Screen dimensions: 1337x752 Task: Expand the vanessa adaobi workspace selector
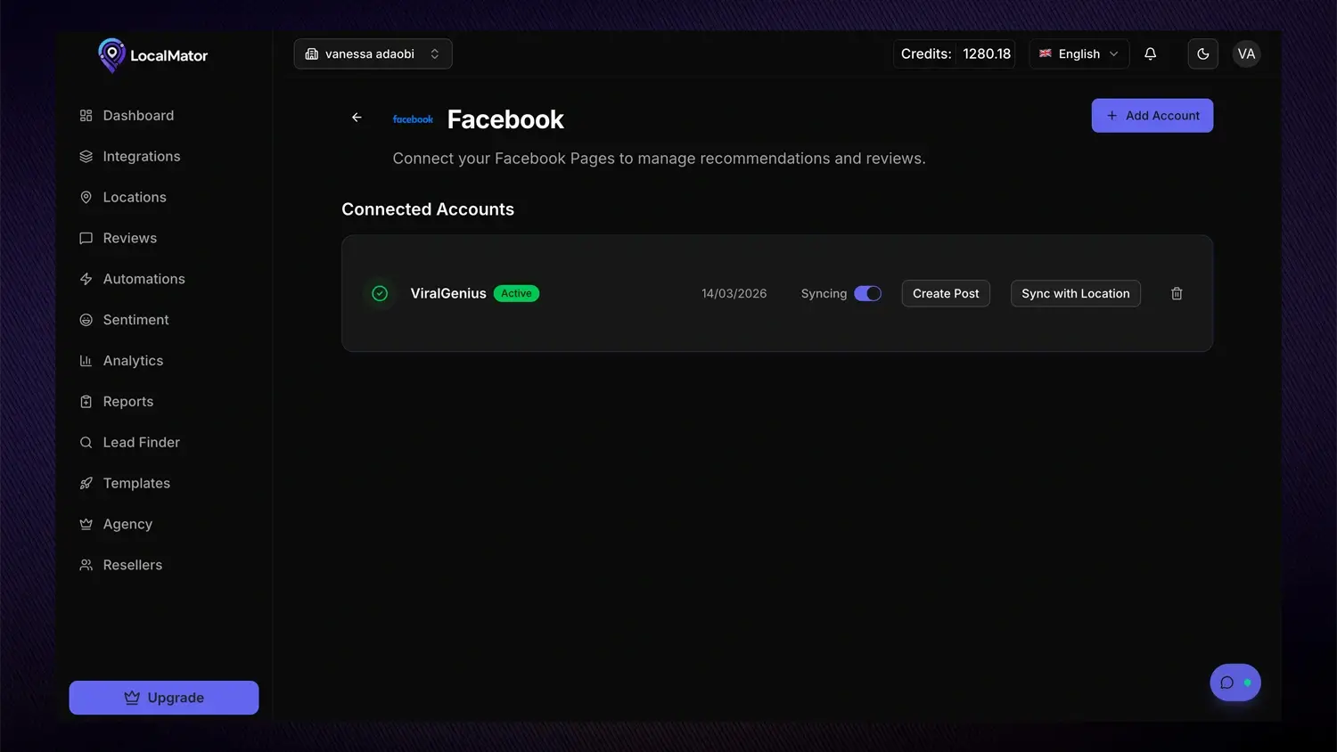373,54
